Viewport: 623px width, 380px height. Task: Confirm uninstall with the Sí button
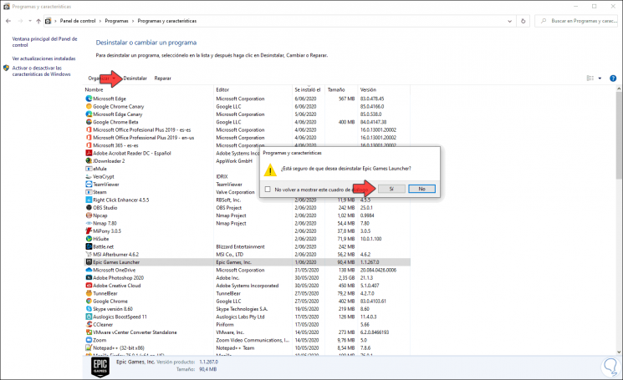tap(391, 189)
